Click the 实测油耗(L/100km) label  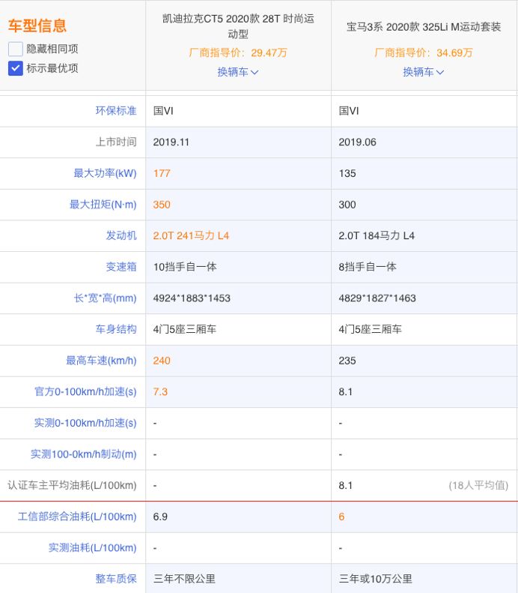[93, 547]
